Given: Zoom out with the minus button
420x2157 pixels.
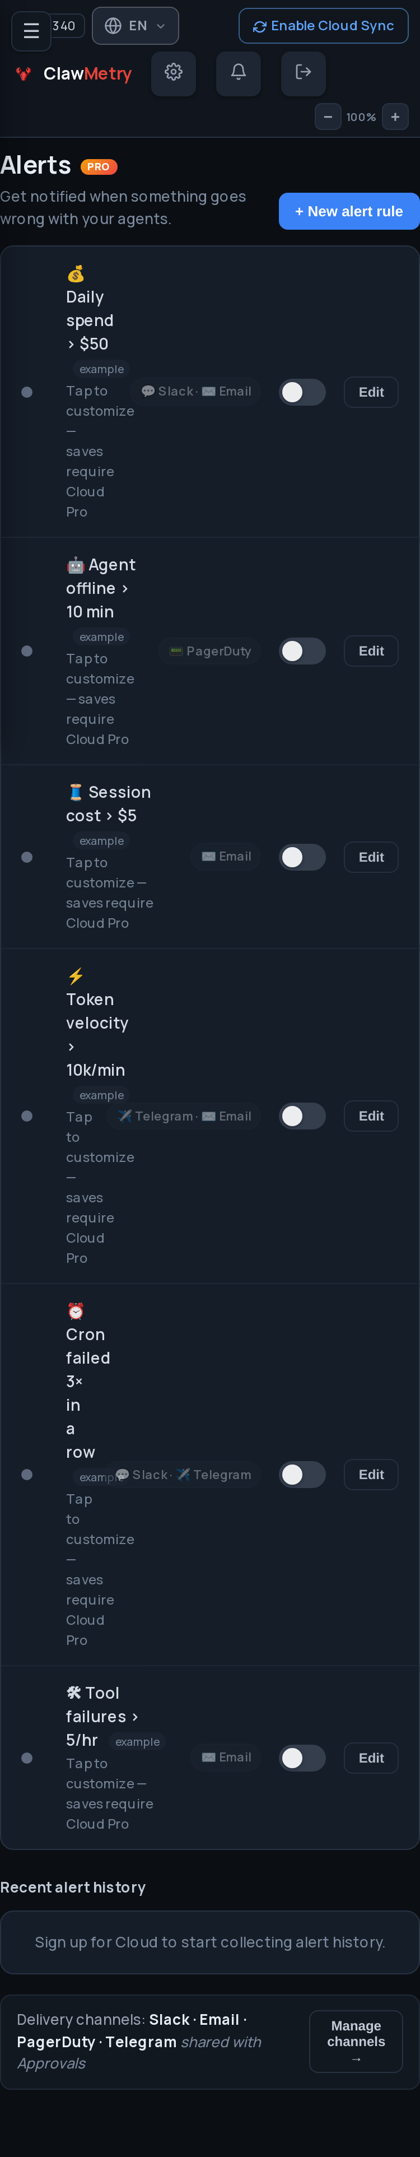Looking at the screenshot, I should 328,117.
